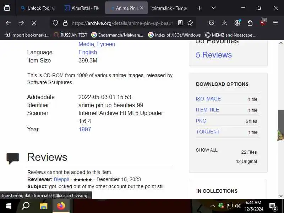This screenshot has height=213, width=284.
Task: Open the Firefox application menu
Action: (x=275, y=23)
